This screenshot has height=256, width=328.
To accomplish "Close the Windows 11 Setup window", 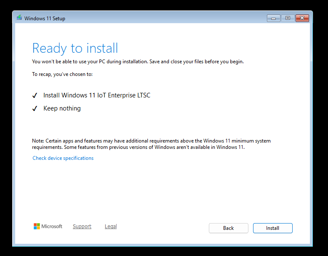I will tap(302, 18).
